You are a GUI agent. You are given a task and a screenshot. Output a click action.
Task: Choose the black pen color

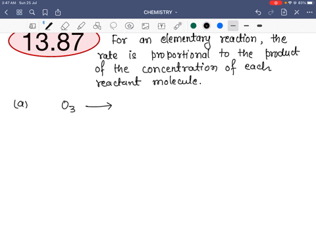[207, 26]
